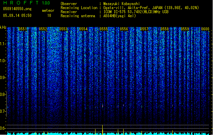Click the 'Receiving antenna' label
Viewport: 213px width, 135px height.
click(78, 16)
